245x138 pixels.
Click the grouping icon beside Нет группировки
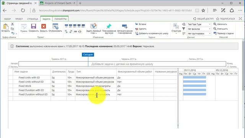184,33
